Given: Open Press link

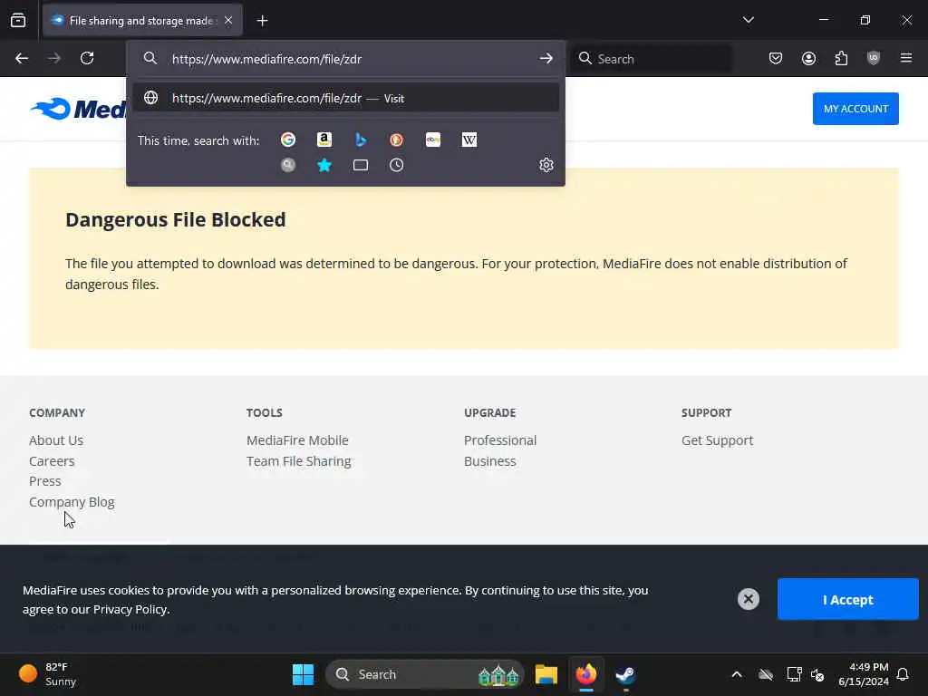Looking at the screenshot, I should pos(45,481).
